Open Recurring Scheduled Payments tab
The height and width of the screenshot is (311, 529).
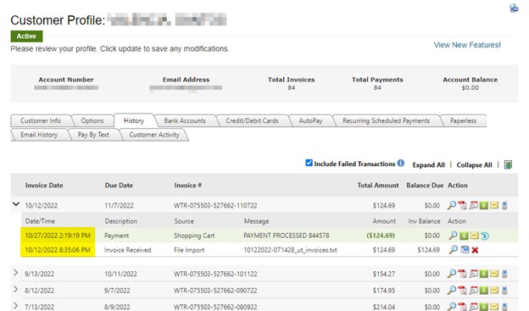tap(387, 121)
